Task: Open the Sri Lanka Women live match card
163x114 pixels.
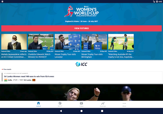Action: point(81,77)
